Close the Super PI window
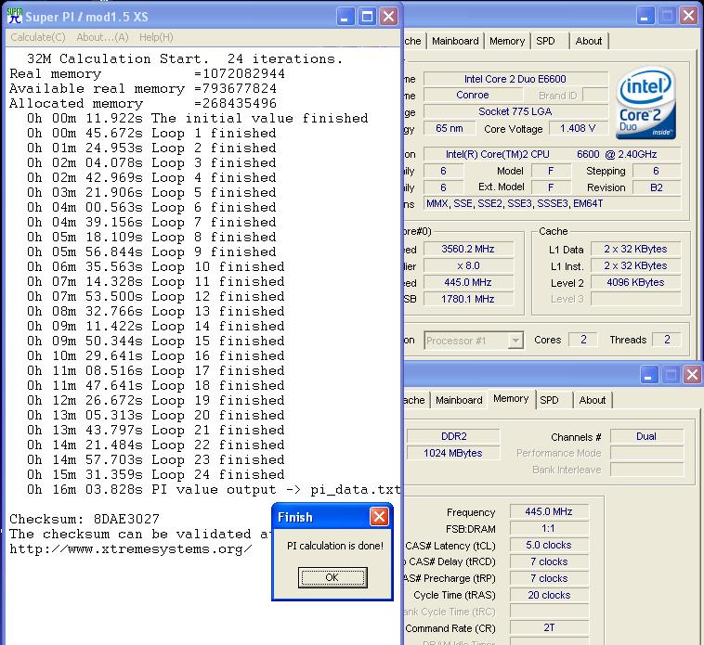Image resolution: width=704 pixels, height=645 pixels. 388,17
